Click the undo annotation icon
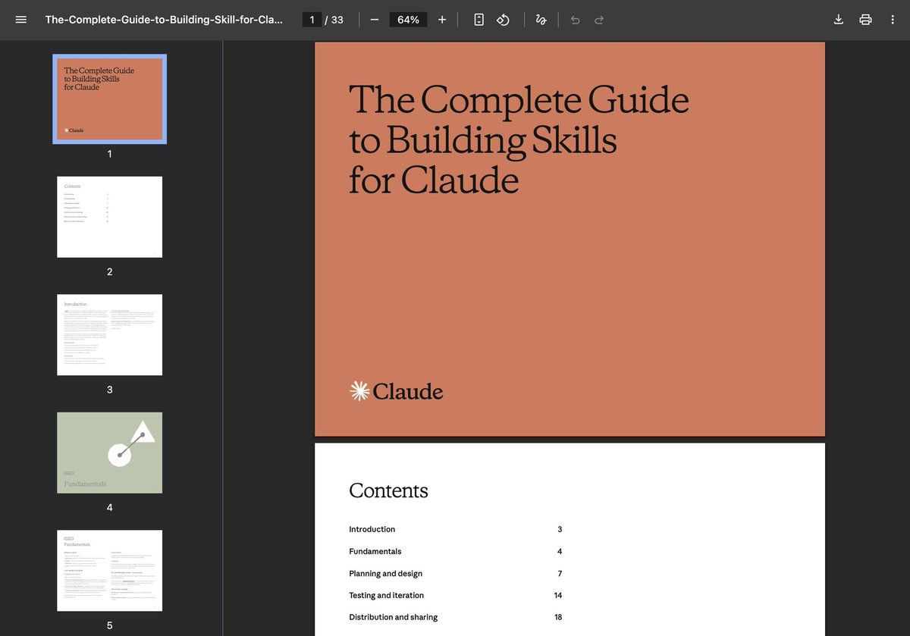This screenshot has width=910, height=636. (575, 20)
